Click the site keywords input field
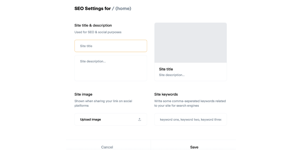The image size is (302, 151). tap(191, 119)
